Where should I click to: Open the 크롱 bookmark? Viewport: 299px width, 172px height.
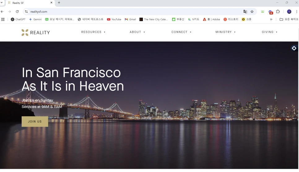pyautogui.click(x=247, y=19)
